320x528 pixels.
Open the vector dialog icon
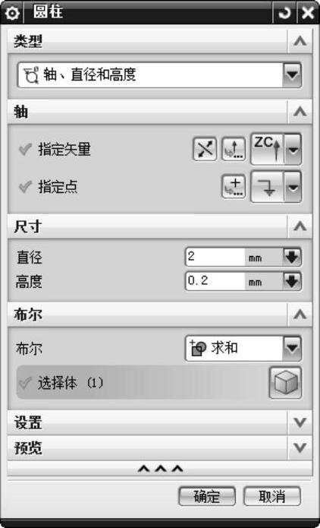coord(234,149)
